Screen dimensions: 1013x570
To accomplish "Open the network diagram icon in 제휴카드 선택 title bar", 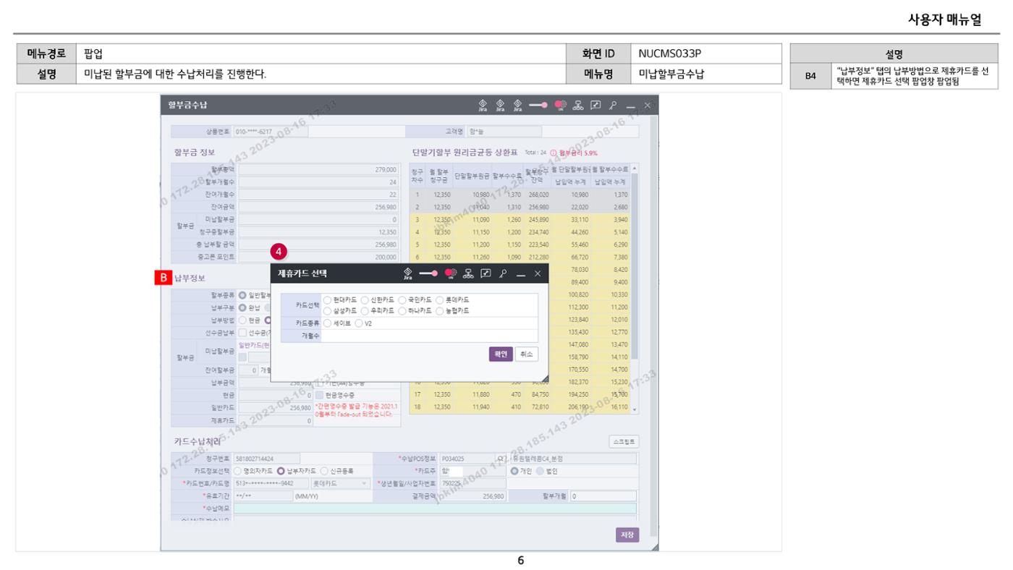I will point(468,273).
